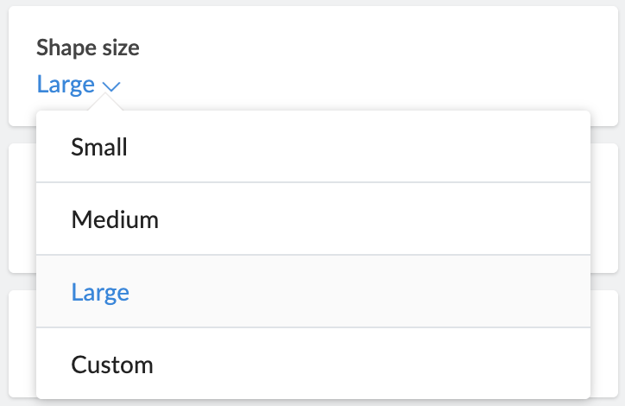The width and height of the screenshot is (625, 406).
Task: Click the Medium row in the popup
Action: click(x=312, y=219)
